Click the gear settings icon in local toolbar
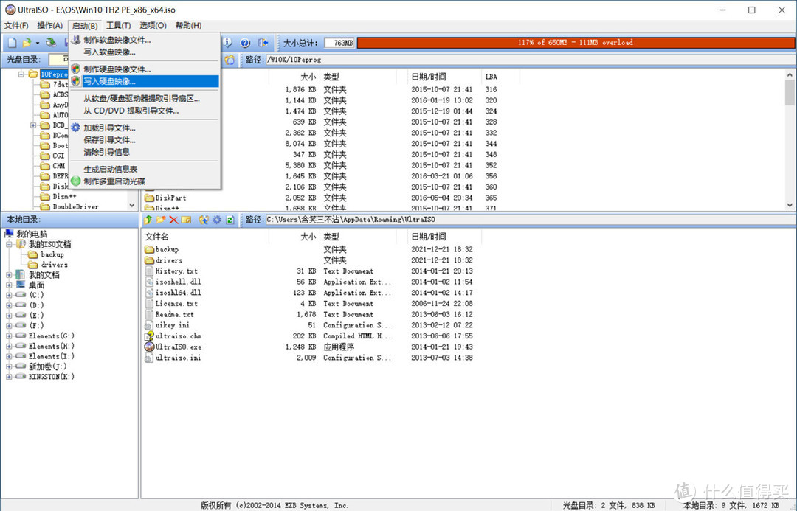797x511 pixels. [x=217, y=220]
